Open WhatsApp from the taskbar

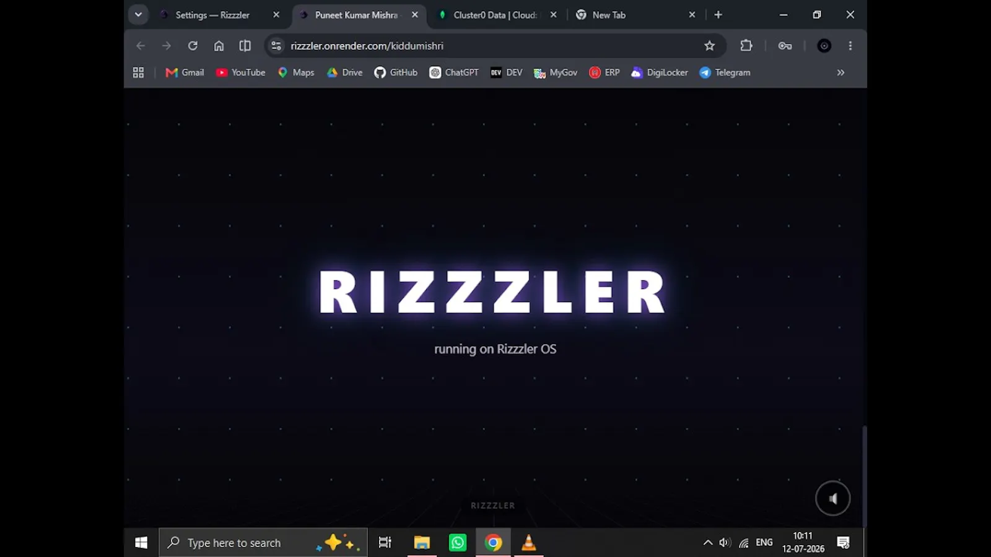(x=458, y=543)
